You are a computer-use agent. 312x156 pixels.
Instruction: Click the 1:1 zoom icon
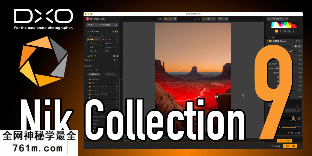(x=213, y=19)
